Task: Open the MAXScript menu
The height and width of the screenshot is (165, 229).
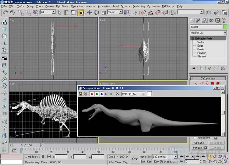Action: (x=168, y=6)
